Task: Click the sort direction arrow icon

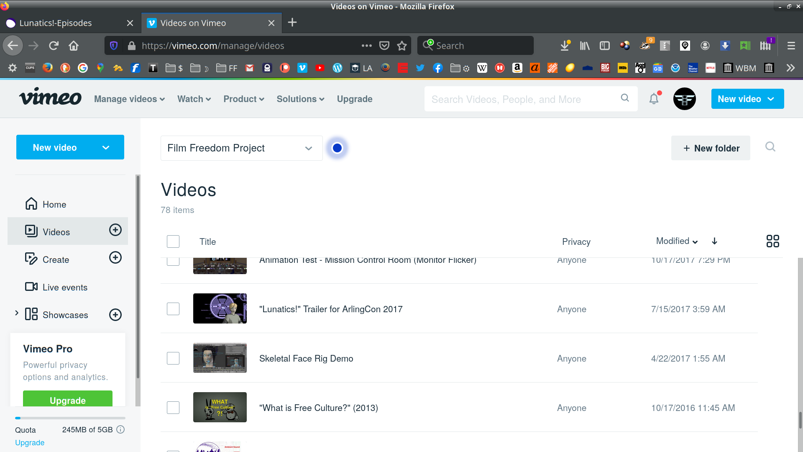Action: (714, 241)
